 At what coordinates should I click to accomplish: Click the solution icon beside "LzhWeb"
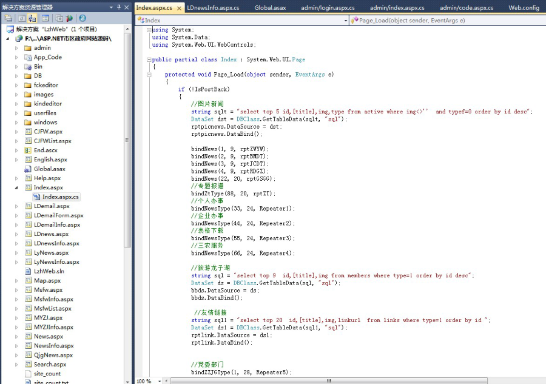coord(11,28)
